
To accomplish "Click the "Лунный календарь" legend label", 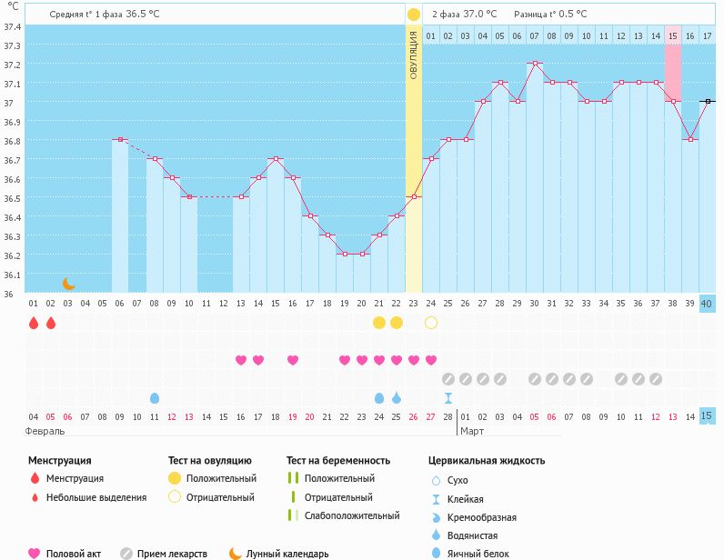I will [287, 553].
